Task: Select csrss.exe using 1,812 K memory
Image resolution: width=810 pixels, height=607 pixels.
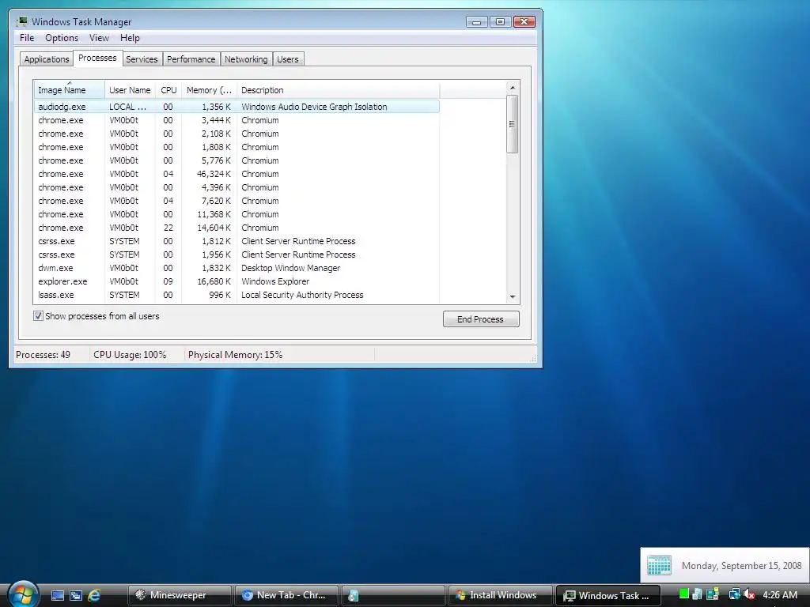Action: tap(237, 241)
